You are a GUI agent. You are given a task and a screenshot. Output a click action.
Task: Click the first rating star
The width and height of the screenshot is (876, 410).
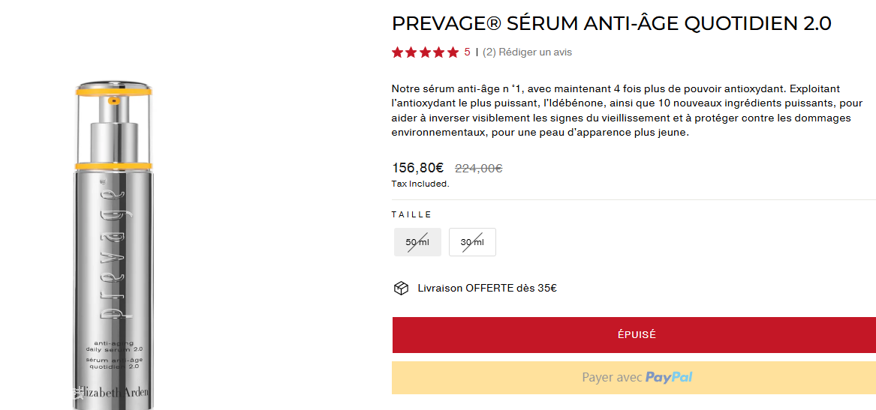pyautogui.click(x=398, y=52)
